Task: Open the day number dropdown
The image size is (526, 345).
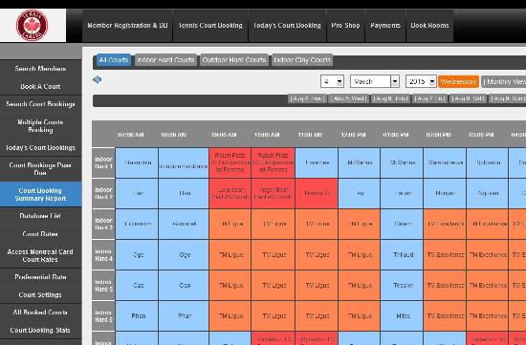Action: point(332,81)
